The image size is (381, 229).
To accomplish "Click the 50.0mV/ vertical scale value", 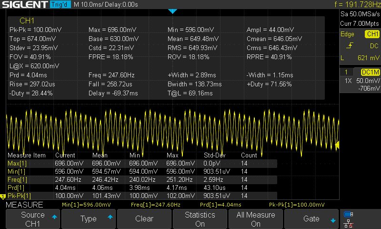I will click(368, 81).
